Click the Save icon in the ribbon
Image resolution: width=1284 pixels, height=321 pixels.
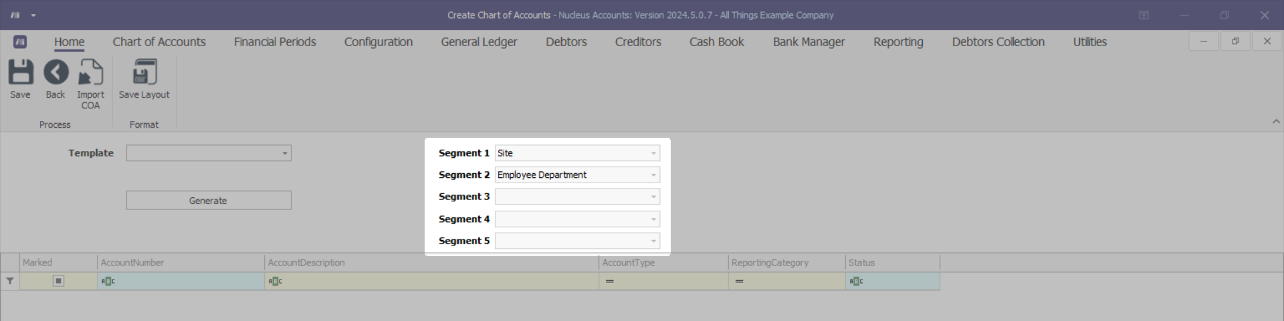pyautogui.click(x=20, y=72)
